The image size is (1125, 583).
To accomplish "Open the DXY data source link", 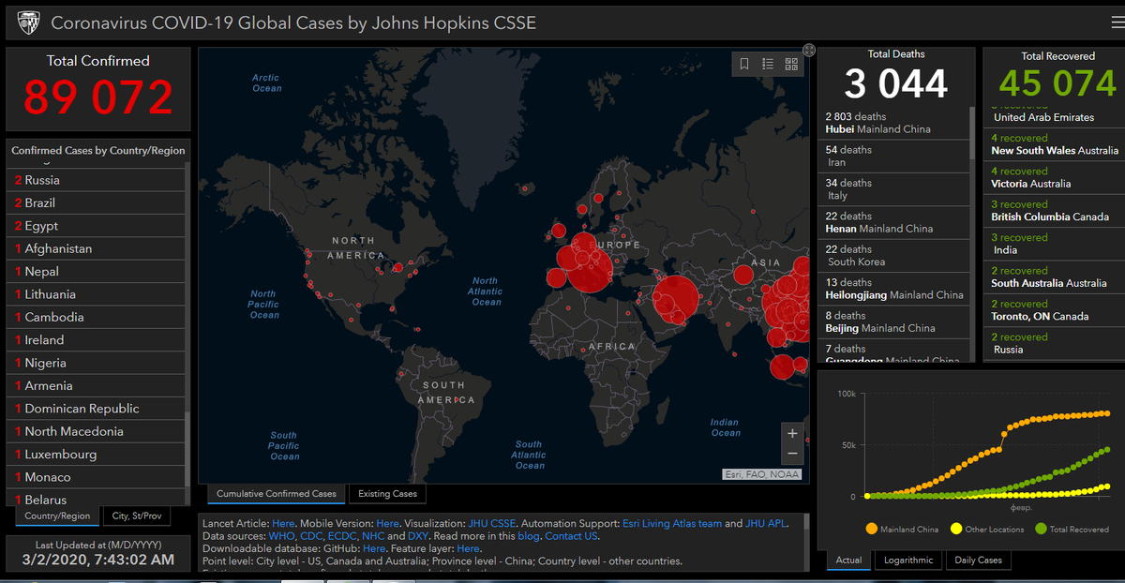I will [418, 536].
